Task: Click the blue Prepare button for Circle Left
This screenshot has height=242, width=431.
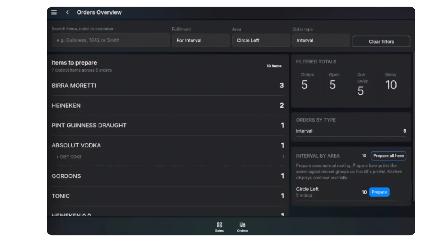Action: coord(379,192)
